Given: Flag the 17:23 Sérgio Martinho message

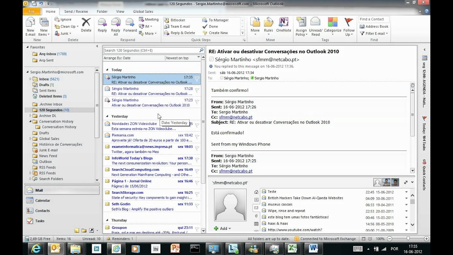Looking at the screenshot, I should tap(197, 102).
